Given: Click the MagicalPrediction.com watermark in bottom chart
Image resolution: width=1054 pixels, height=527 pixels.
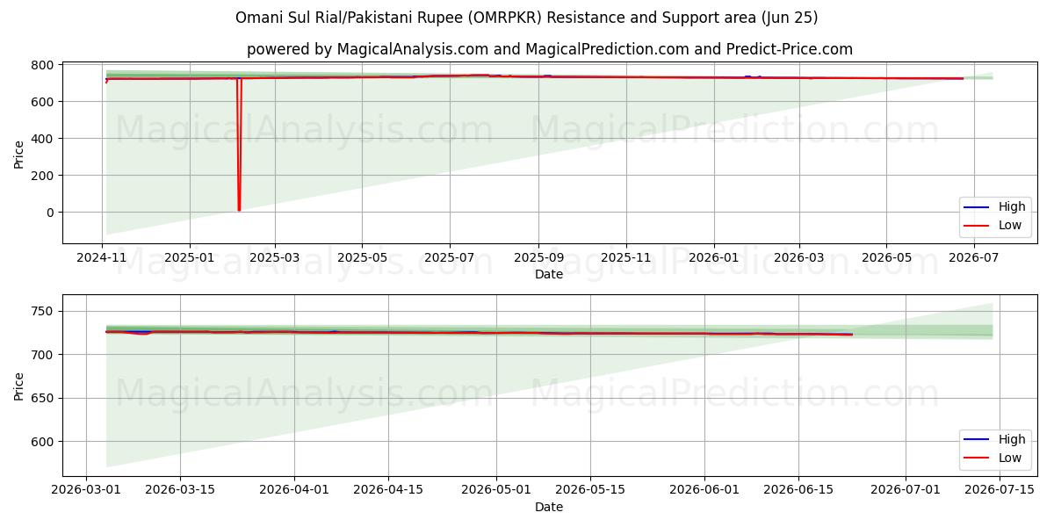Looking at the screenshot, I should [735, 393].
